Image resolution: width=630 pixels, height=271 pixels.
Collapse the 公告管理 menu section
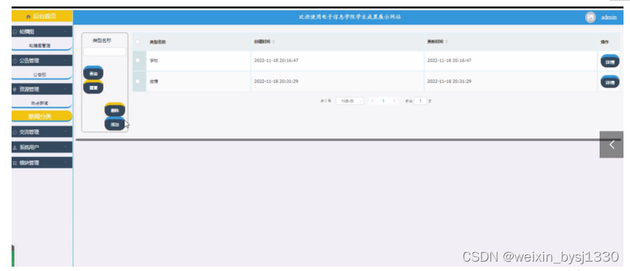pos(42,61)
